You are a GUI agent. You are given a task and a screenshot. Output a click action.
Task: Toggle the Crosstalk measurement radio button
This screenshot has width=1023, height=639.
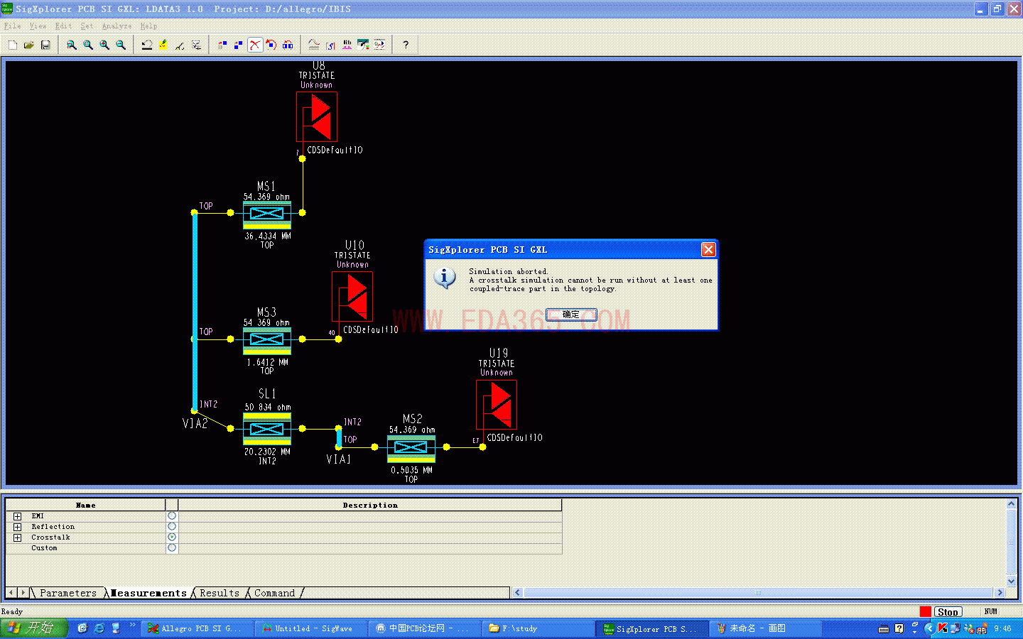click(172, 537)
